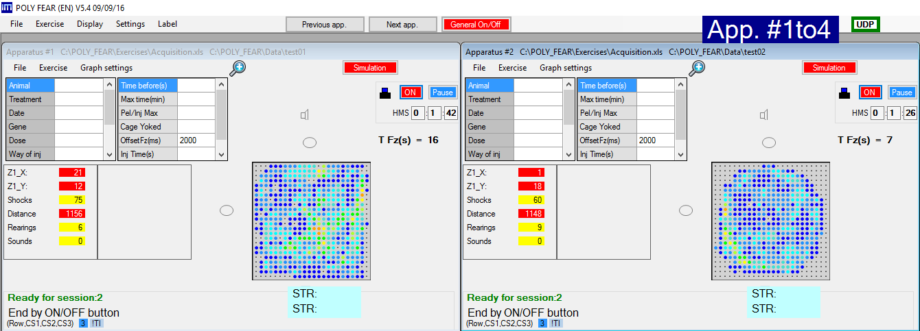Click the !TI badge in Apparatus #1
Viewport: 920px width, 331px height.
click(x=96, y=323)
